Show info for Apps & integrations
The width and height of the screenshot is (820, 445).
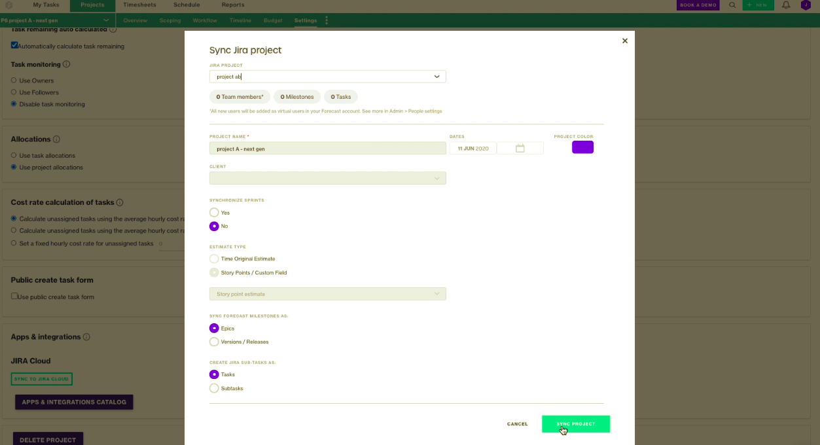86,337
